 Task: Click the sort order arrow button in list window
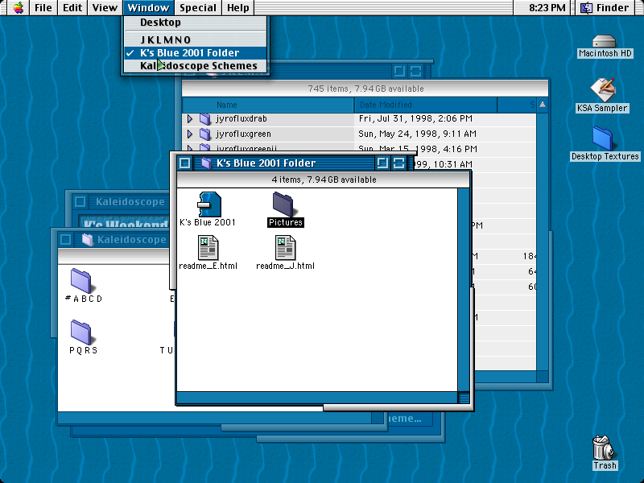click(x=542, y=105)
